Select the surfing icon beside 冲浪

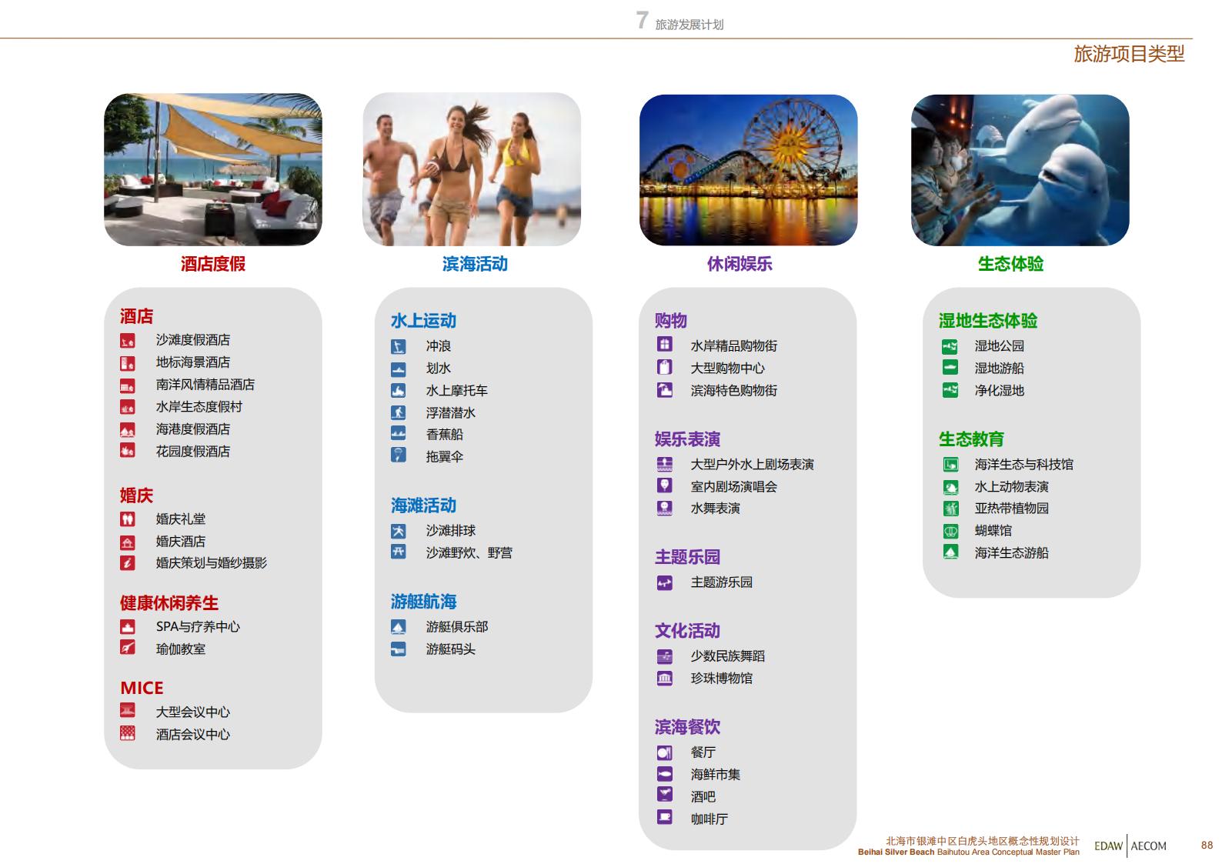(398, 346)
